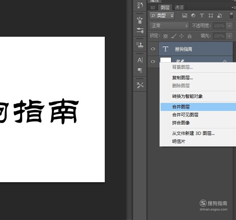Image resolution: width=236 pixels, height=220 pixels.
Task: Filter layers by adjustment layer icon
Action: tap(193, 15)
